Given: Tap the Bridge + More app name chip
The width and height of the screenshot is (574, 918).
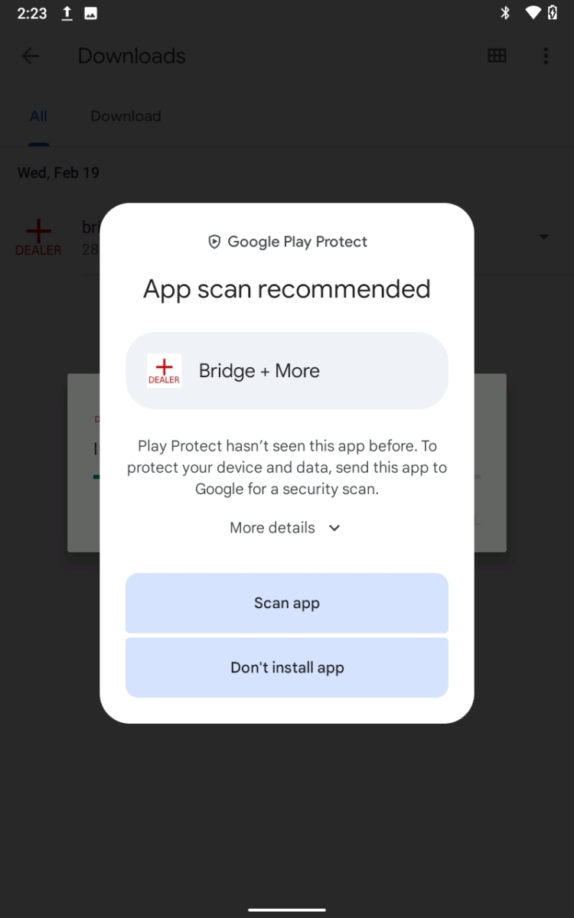Looking at the screenshot, I should click(287, 371).
